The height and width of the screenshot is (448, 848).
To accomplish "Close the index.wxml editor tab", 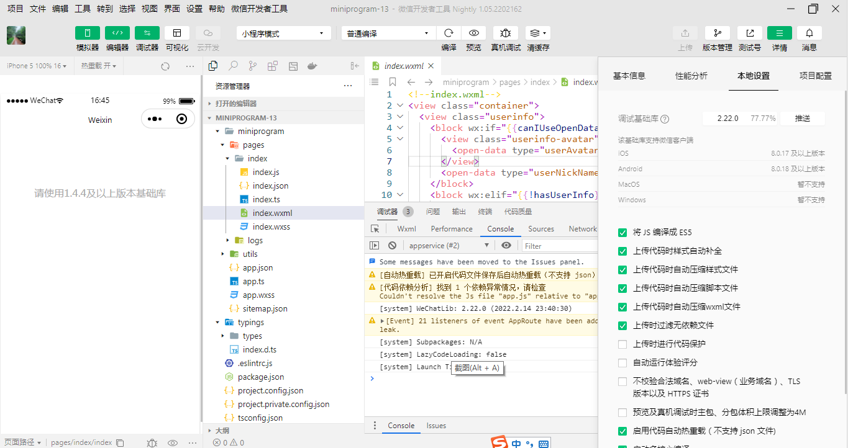I will point(432,66).
